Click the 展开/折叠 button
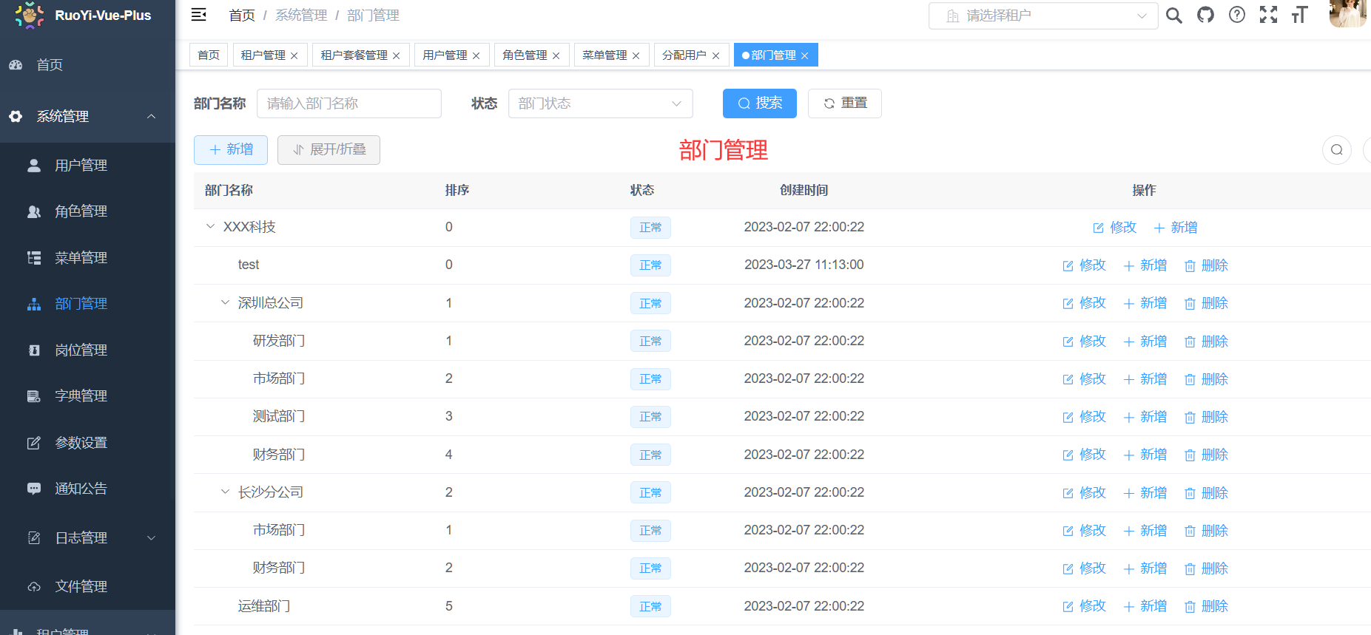The height and width of the screenshot is (635, 1371). click(329, 150)
